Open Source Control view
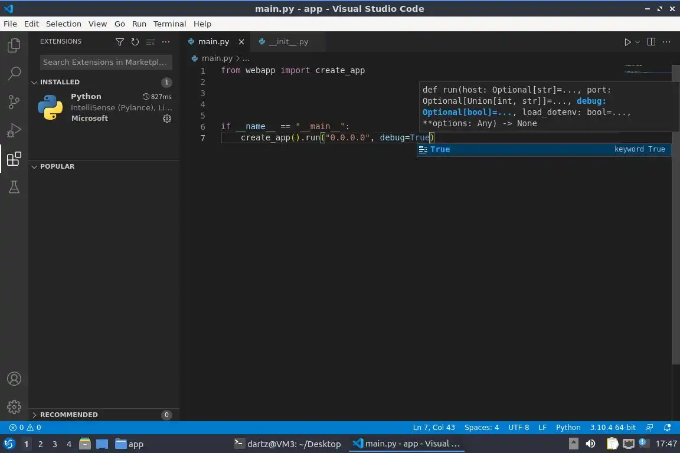The height and width of the screenshot is (453, 680). (14, 102)
